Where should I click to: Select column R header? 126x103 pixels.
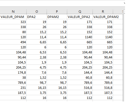coord(103,11)
